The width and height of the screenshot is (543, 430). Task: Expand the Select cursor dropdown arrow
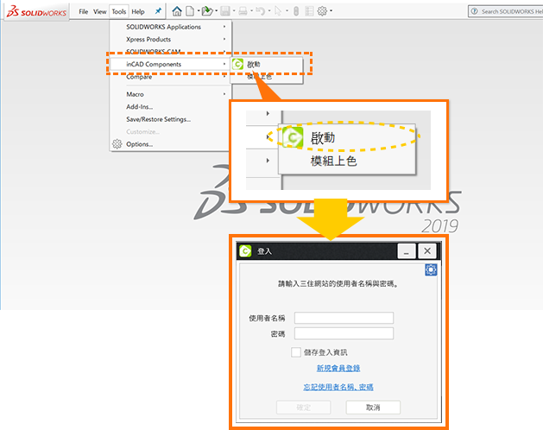coord(287,11)
